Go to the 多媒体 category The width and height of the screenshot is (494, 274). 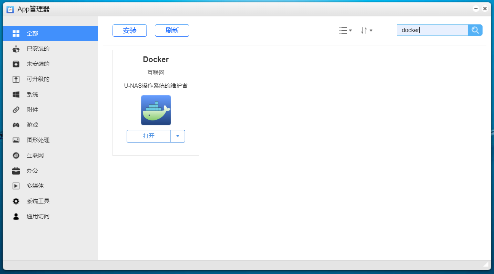[x=35, y=186]
